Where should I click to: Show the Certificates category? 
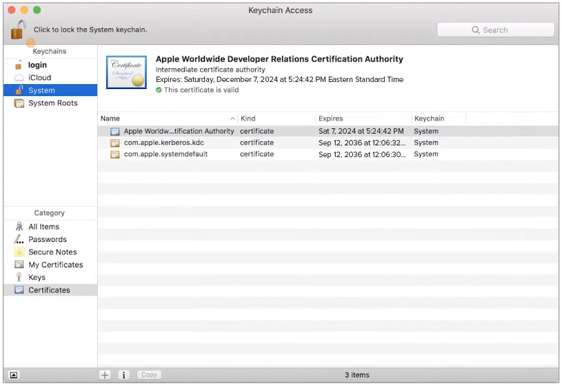coord(50,290)
